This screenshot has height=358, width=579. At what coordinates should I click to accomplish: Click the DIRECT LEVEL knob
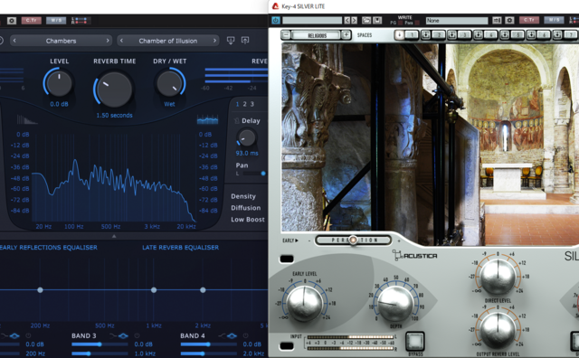498,276
